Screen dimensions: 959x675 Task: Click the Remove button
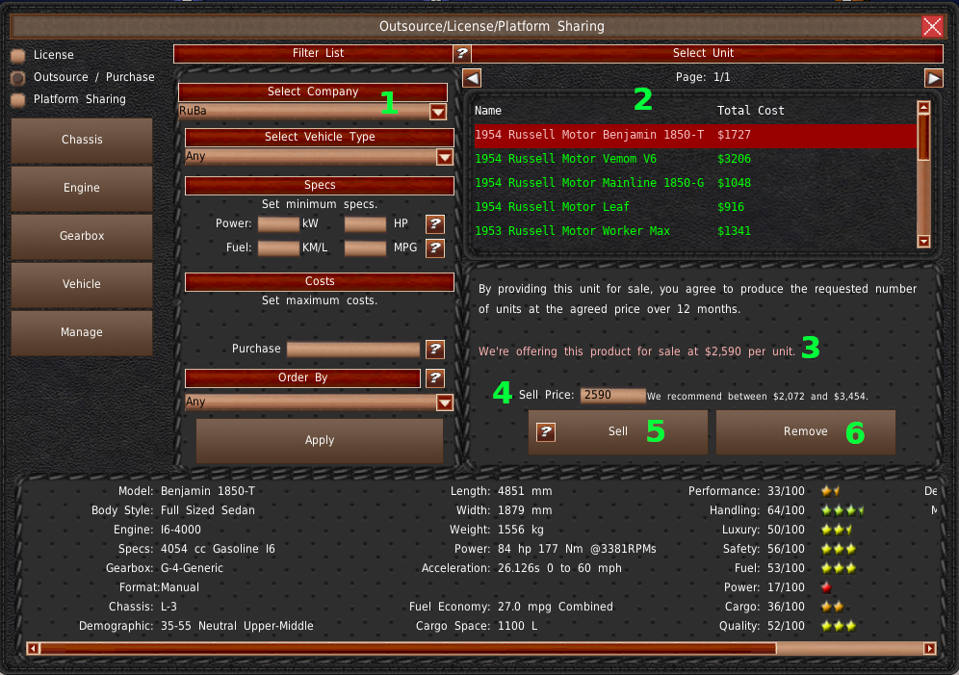pyautogui.click(x=806, y=432)
